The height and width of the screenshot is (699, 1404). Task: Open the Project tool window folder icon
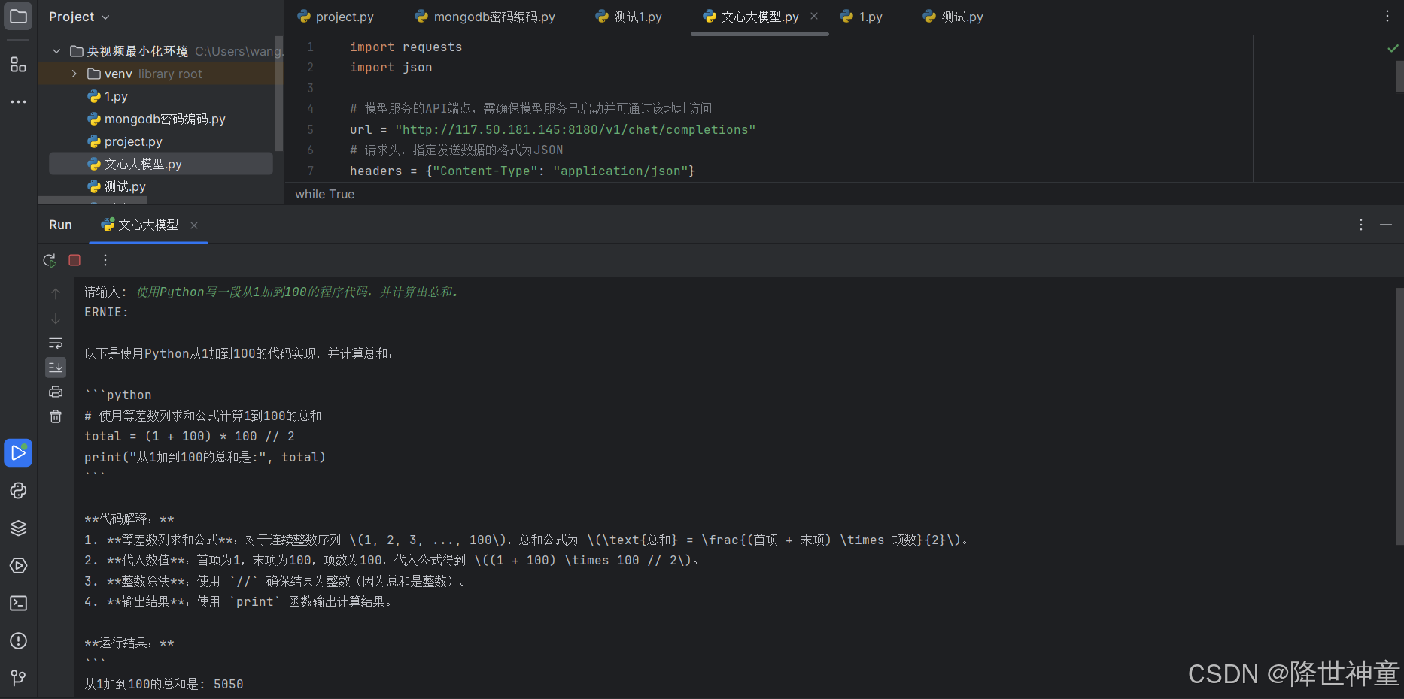(18, 16)
